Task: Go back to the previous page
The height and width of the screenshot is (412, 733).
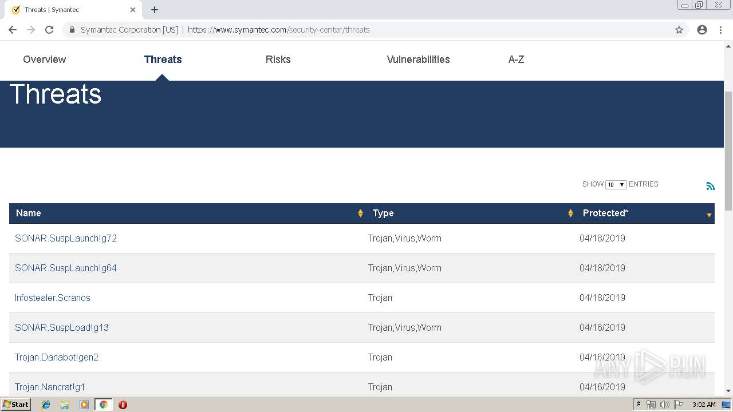Action: pyautogui.click(x=13, y=30)
